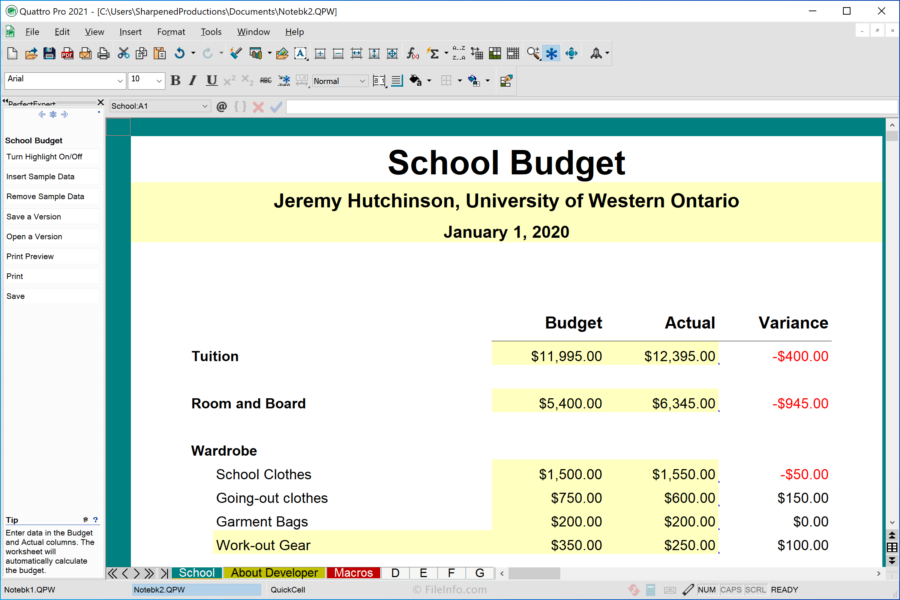Image resolution: width=900 pixels, height=600 pixels.
Task: Insert a chart with chart icon
Action: 255,53
